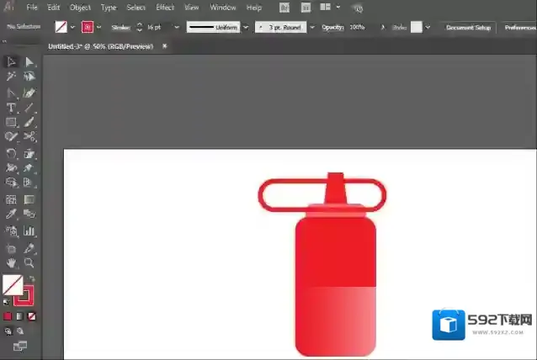This screenshot has width=537, height=360.
Task: Click the Preferences button
Action: click(519, 27)
